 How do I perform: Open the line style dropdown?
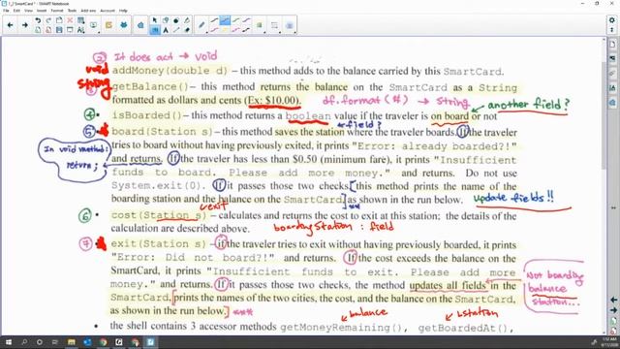pos(274,25)
